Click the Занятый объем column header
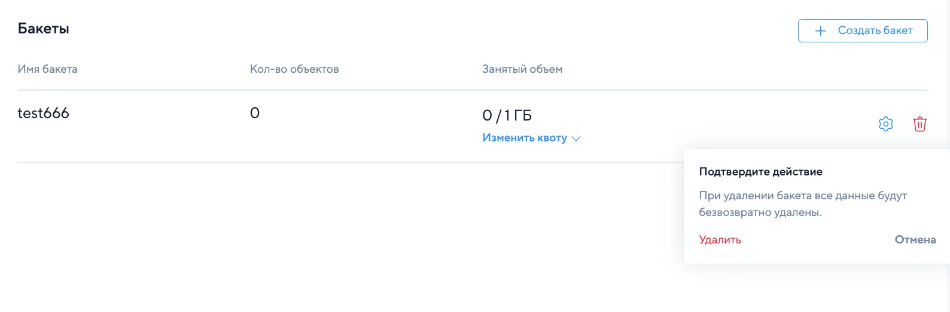The height and width of the screenshot is (312, 950). 522,69
